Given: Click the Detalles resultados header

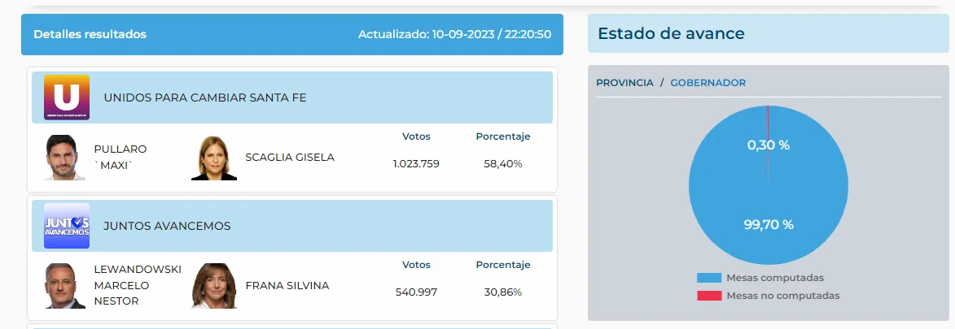Looking at the screenshot, I should click(x=90, y=35).
